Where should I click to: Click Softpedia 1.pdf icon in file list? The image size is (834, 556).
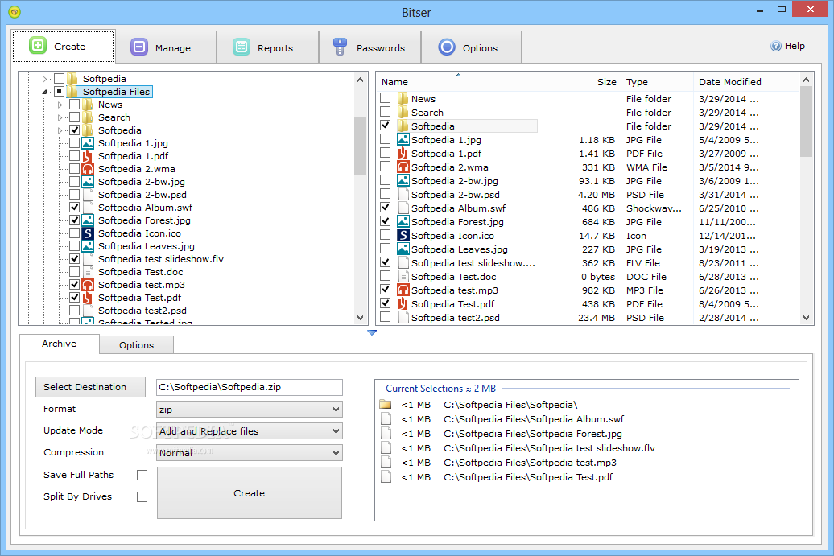pyautogui.click(x=403, y=153)
